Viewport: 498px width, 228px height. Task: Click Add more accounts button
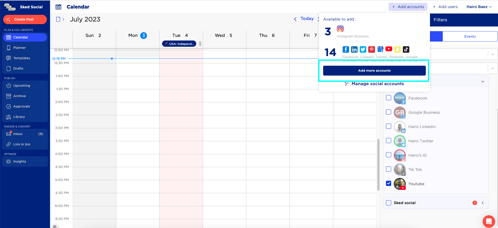click(374, 71)
